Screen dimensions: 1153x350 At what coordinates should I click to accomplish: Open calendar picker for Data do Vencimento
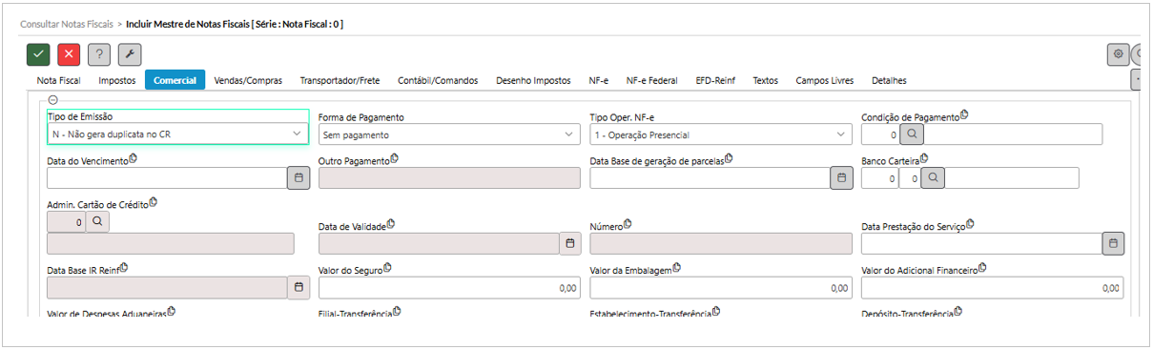tap(299, 178)
